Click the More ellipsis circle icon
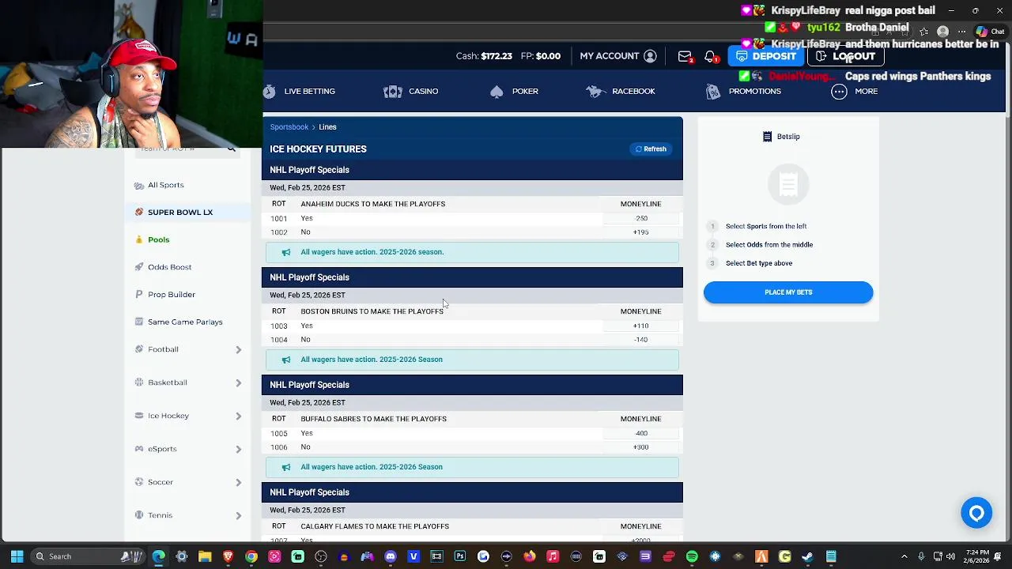The width and height of the screenshot is (1012, 569). [x=839, y=92]
